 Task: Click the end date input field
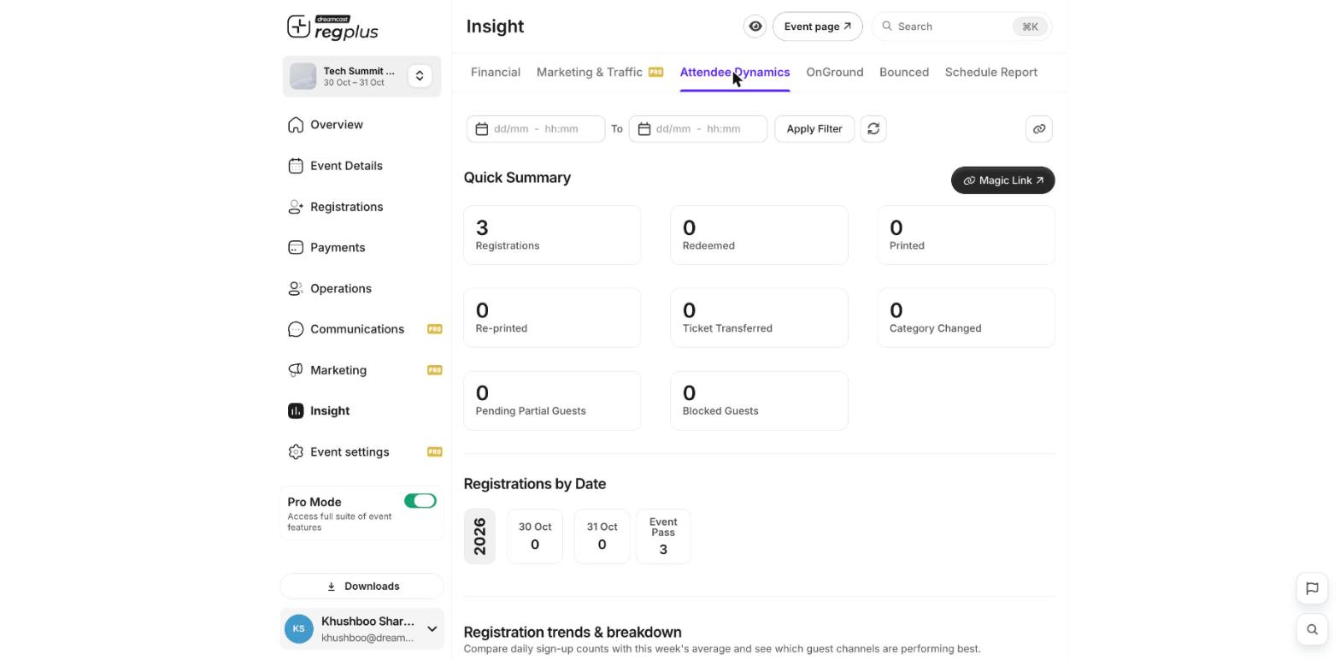(698, 129)
